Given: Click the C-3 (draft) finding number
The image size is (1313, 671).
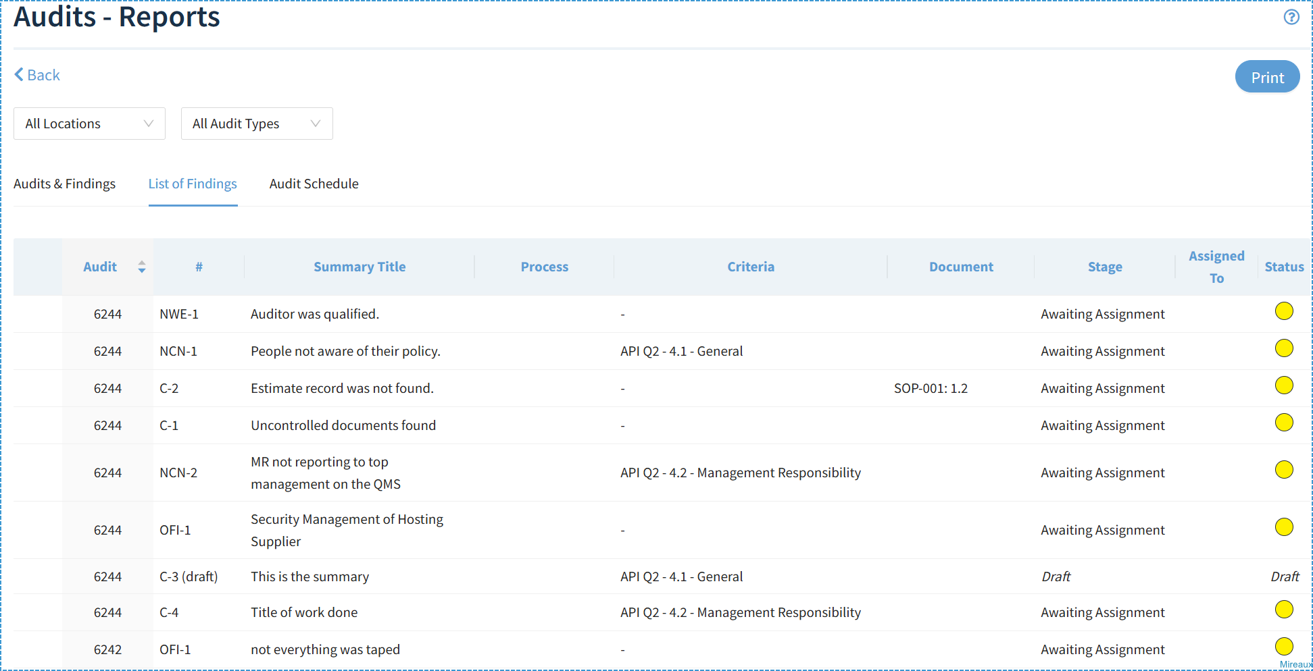Looking at the screenshot, I should 189,576.
